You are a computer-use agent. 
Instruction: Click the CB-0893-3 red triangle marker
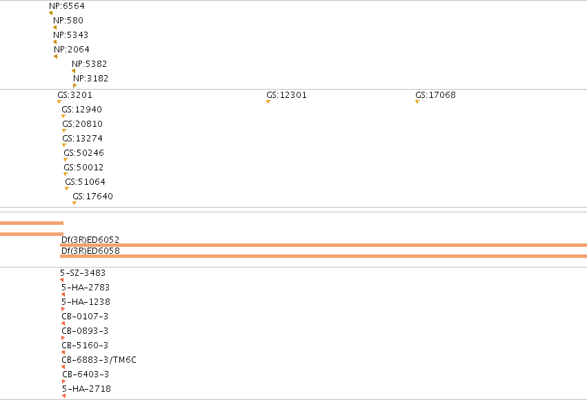point(63,338)
